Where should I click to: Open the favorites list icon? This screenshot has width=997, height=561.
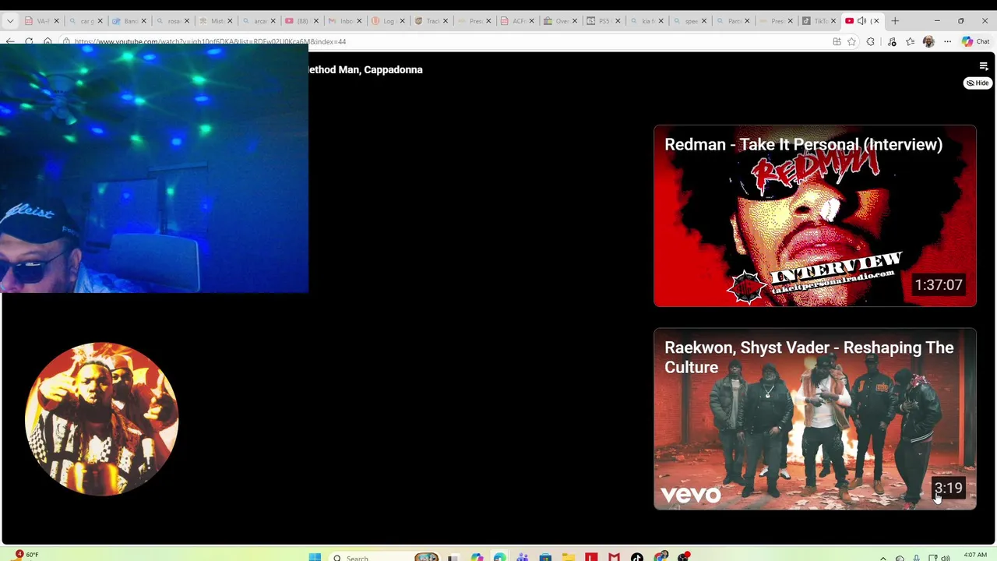[910, 41]
